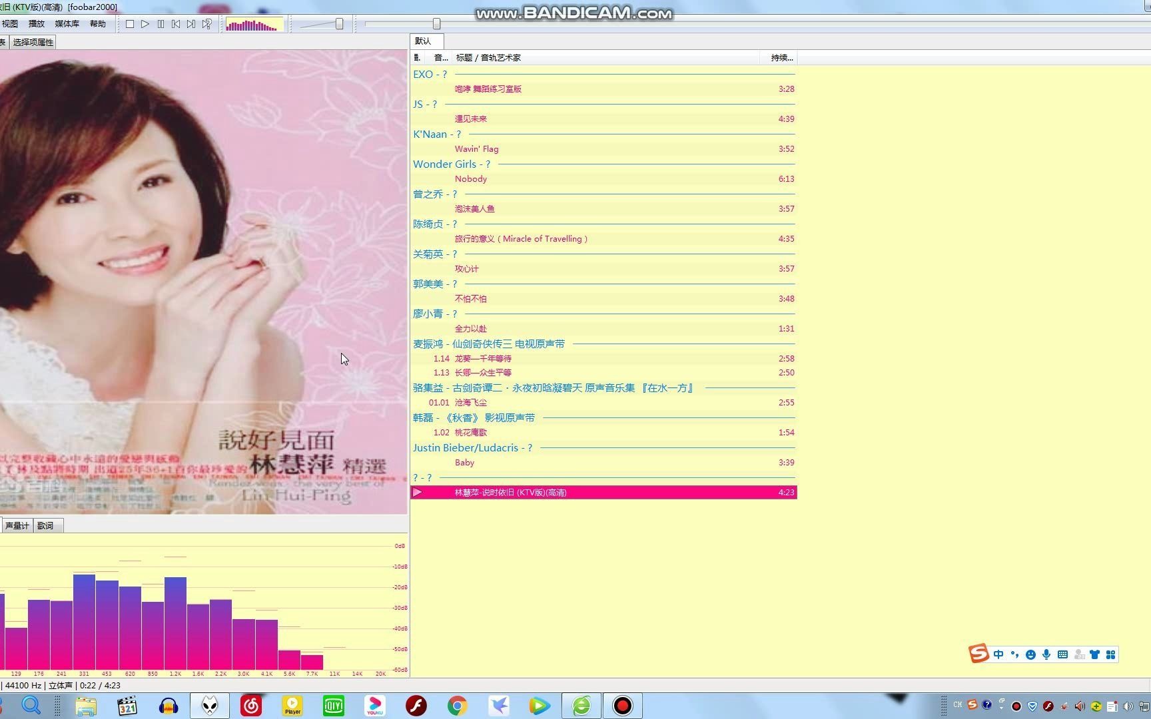Switch to the 声量计 tab
1151x719 pixels.
(x=17, y=526)
